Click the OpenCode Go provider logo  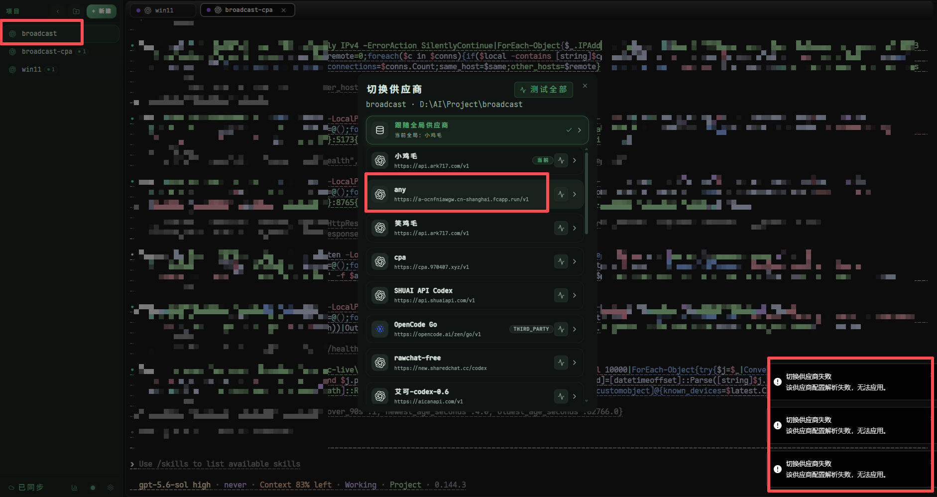380,329
